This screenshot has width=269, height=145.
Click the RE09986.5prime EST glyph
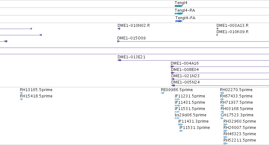pyautogui.click(x=162, y=93)
